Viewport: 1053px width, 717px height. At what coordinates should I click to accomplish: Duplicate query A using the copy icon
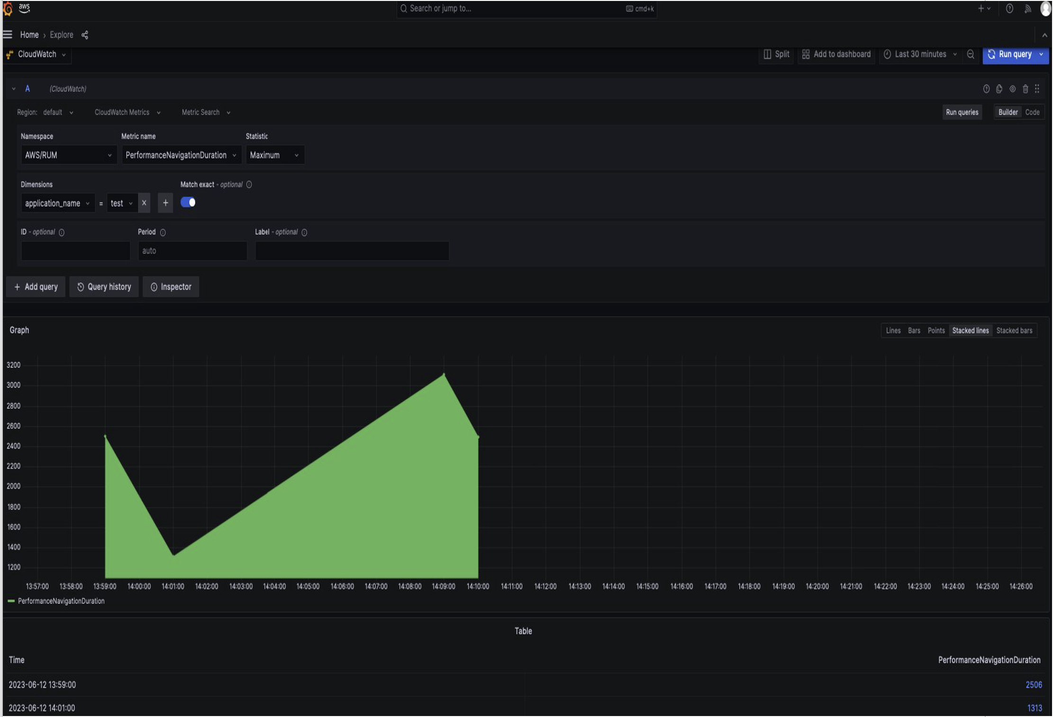click(999, 89)
